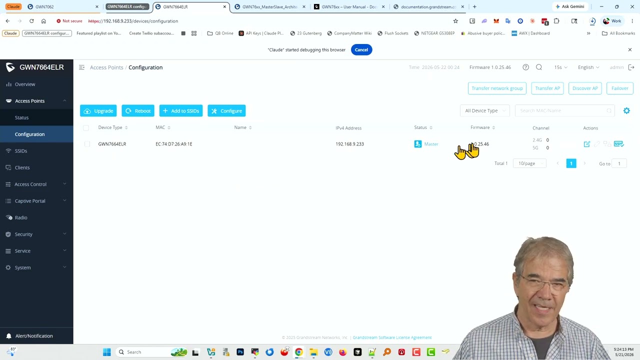The image size is (640, 360).
Task: Click Chrome icon in the taskbar
Action: pos(298,352)
